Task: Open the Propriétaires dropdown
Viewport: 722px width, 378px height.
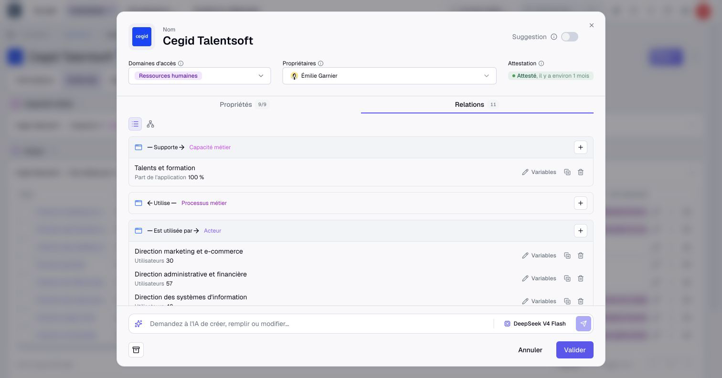Action: (x=389, y=76)
